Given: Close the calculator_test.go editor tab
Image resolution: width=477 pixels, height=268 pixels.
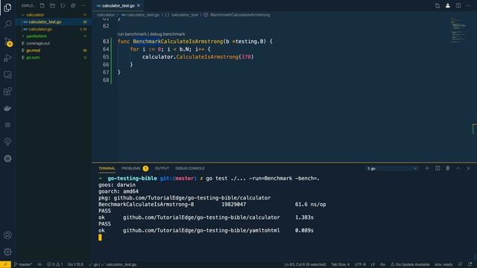Looking at the screenshot, I should click(x=139, y=5).
